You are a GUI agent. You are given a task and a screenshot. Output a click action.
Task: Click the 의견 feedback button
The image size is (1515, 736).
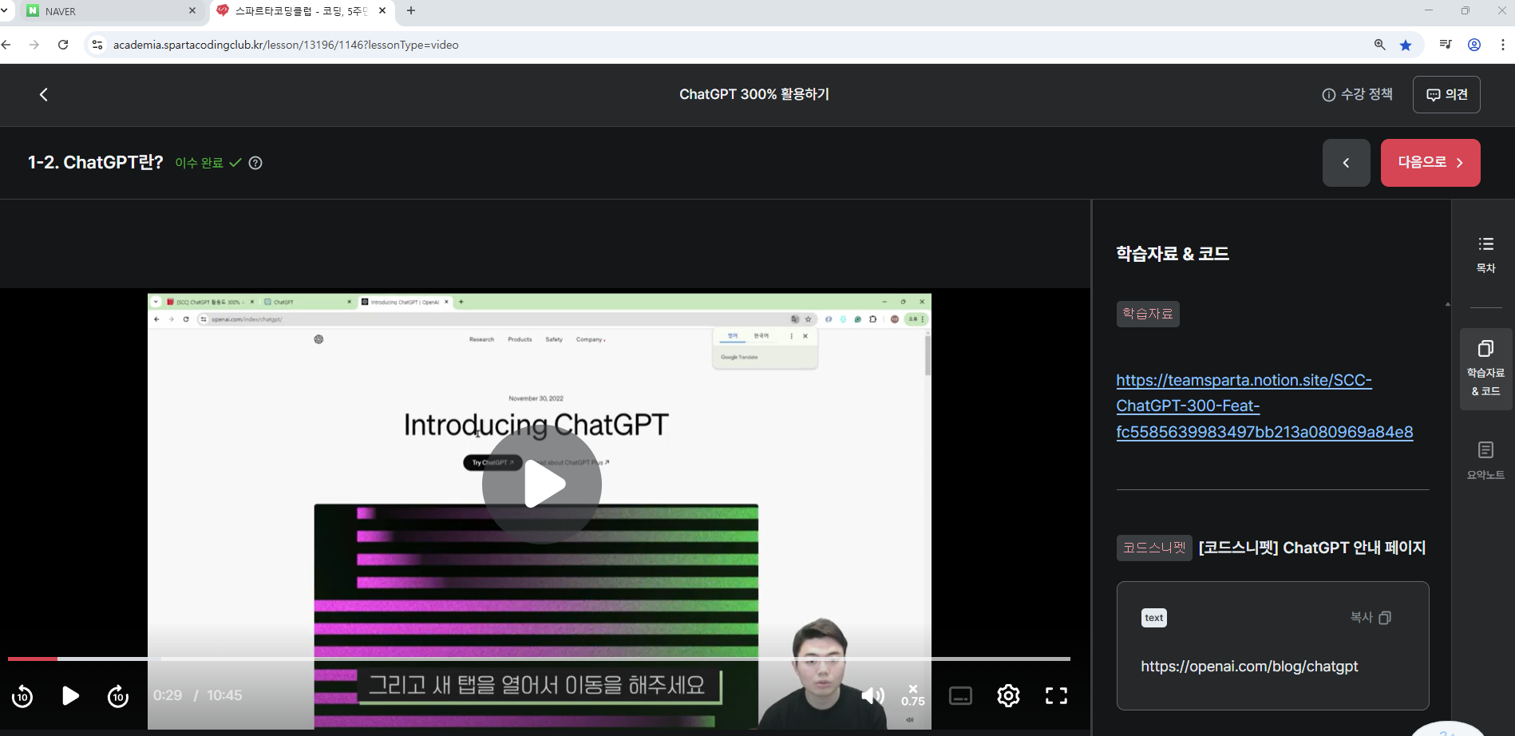pyautogui.click(x=1446, y=94)
